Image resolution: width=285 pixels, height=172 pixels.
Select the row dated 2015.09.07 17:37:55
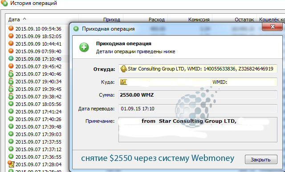38,142
